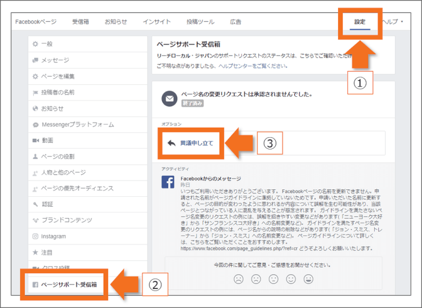
Task: Click the 注目 star icon
Action: tap(35, 252)
